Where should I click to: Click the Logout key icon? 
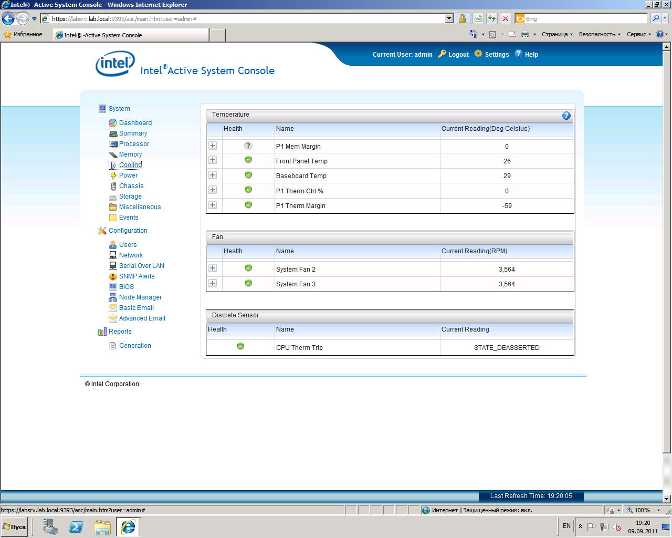tap(442, 54)
